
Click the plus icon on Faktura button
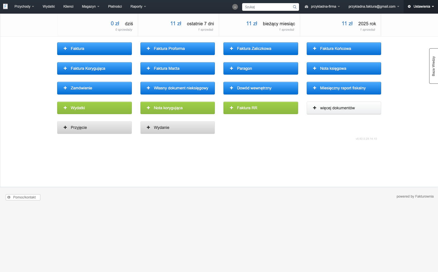point(65,49)
